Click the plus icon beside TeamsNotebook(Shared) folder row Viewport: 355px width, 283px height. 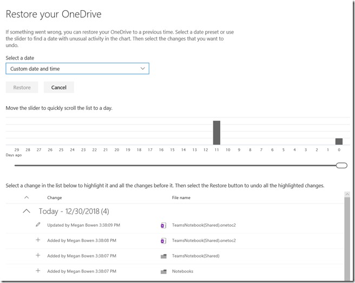click(38, 255)
